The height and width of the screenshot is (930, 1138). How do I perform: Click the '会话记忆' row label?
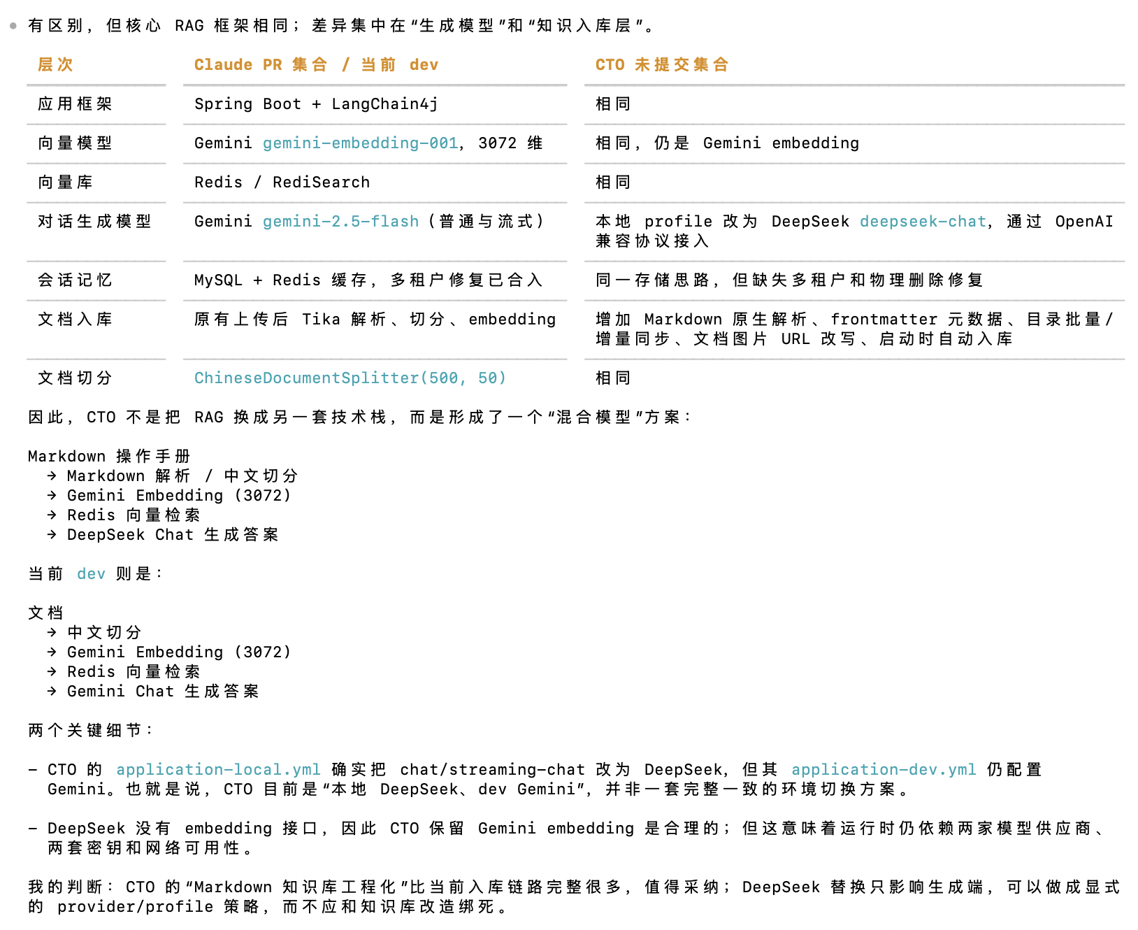coord(75,280)
